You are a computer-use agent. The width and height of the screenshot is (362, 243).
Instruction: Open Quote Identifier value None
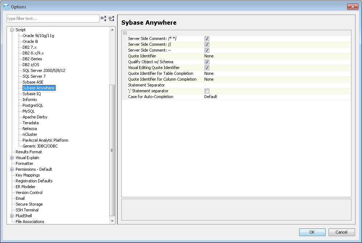pos(278,56)
